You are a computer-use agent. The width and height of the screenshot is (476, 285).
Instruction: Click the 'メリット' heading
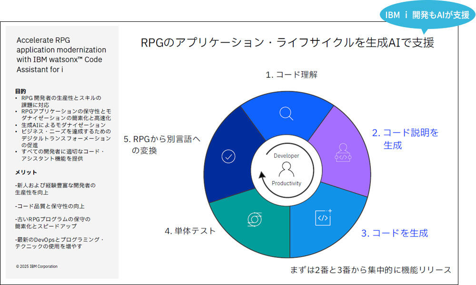point(26,172)
